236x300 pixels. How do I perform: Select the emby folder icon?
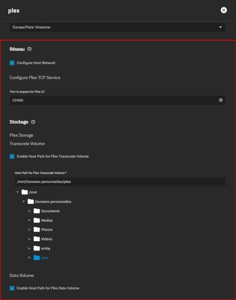(36, 248)
